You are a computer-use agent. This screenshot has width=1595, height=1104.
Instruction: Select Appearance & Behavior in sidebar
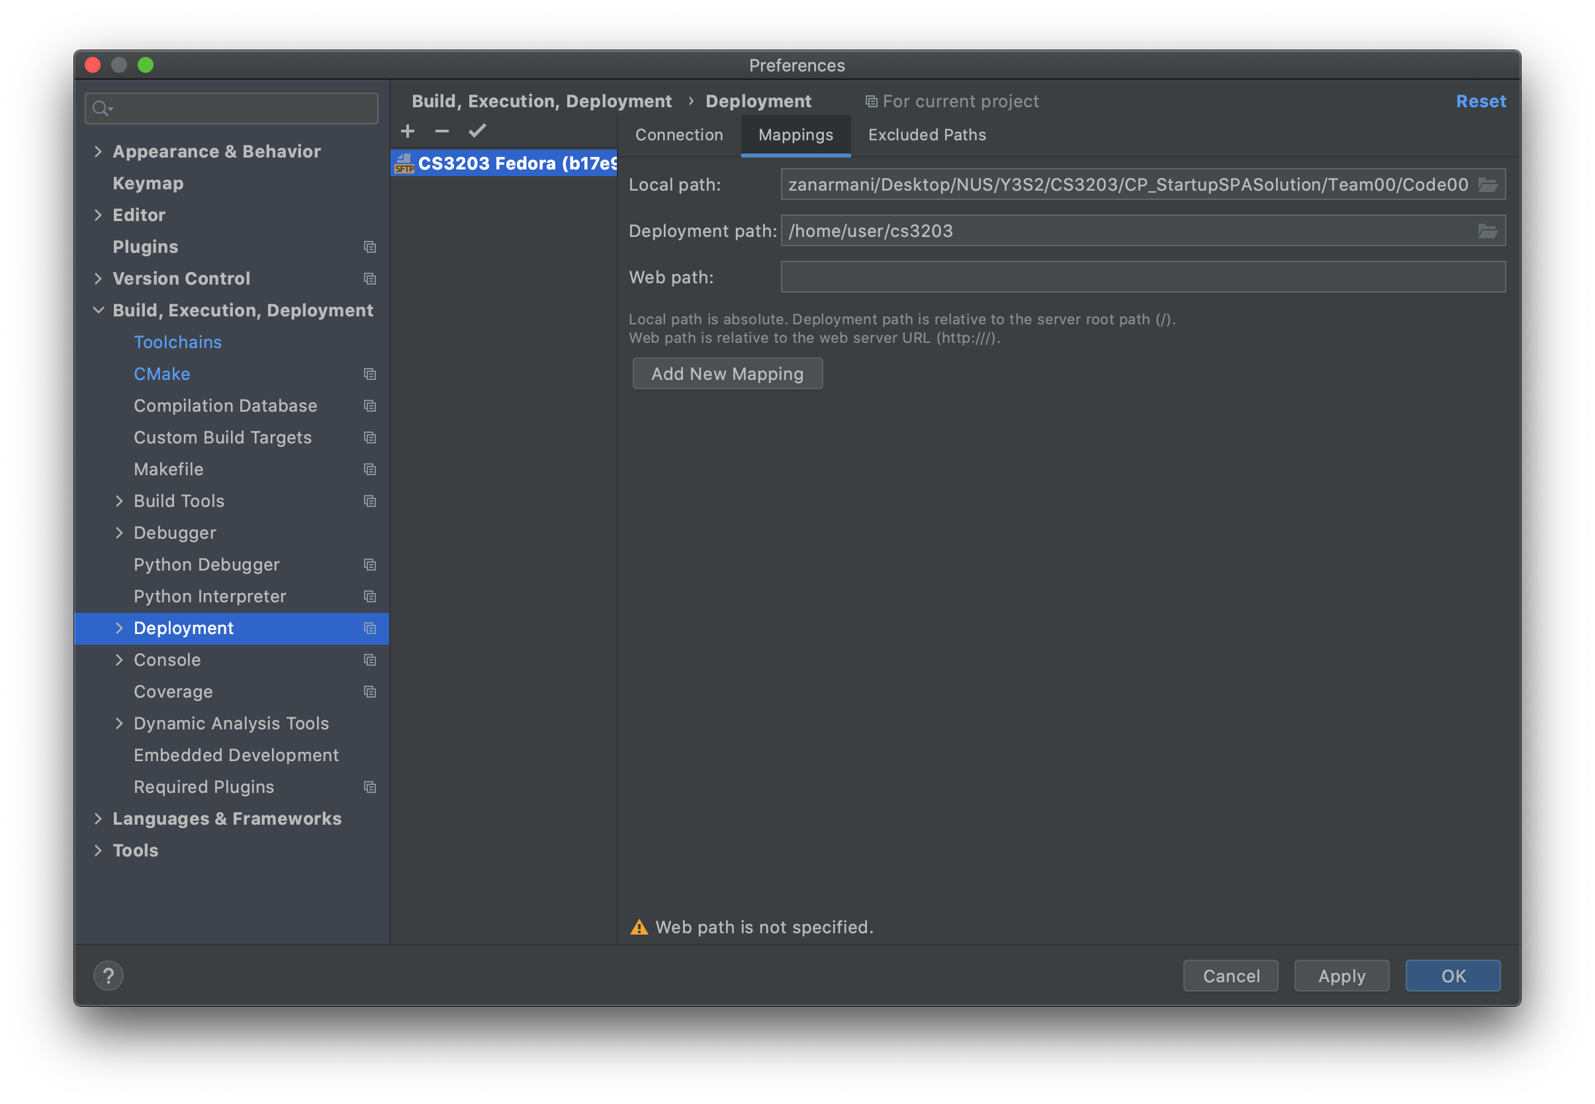click(x=217, y=152)
